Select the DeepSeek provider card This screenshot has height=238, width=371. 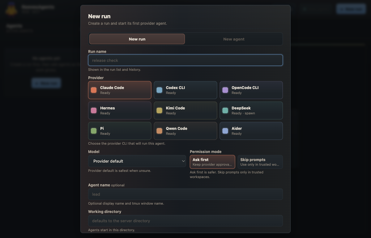click(251, 110)
